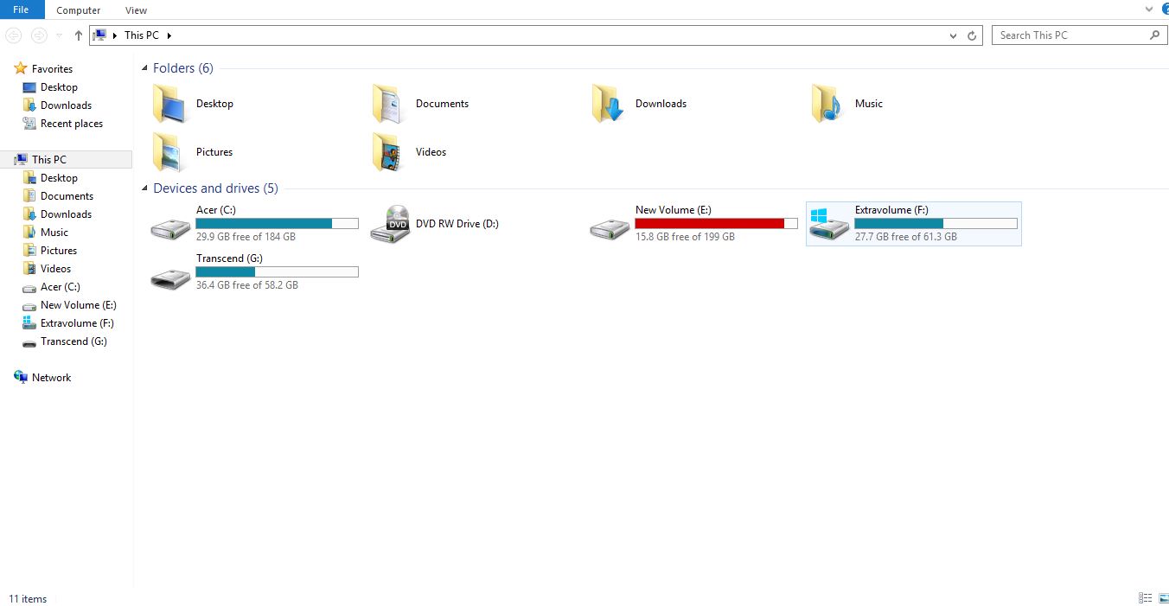1169x606 pixels.
Task: Switch to details view in status bar
Action: tap(1145, 598)
